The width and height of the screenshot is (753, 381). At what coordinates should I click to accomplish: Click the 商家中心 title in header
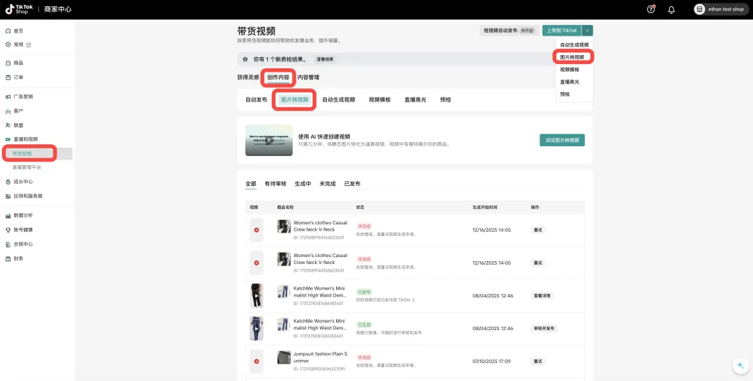click(58, 9)
